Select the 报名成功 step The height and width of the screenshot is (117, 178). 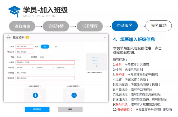[x=158, y=26]
